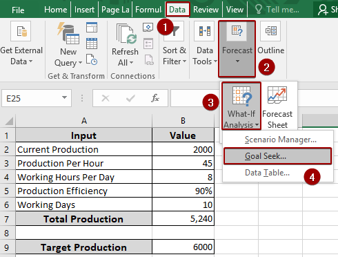This screenshot has width=338, height=257.
Task: Click the formula bar Cancel X
Action: (x=106, y=98)
